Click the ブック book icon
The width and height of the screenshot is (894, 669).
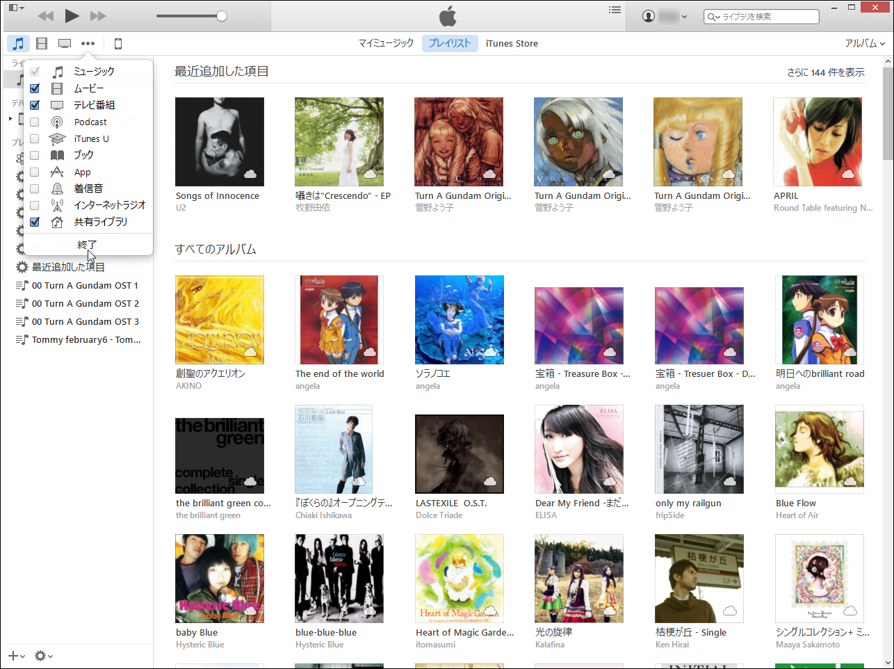(58, 155)
